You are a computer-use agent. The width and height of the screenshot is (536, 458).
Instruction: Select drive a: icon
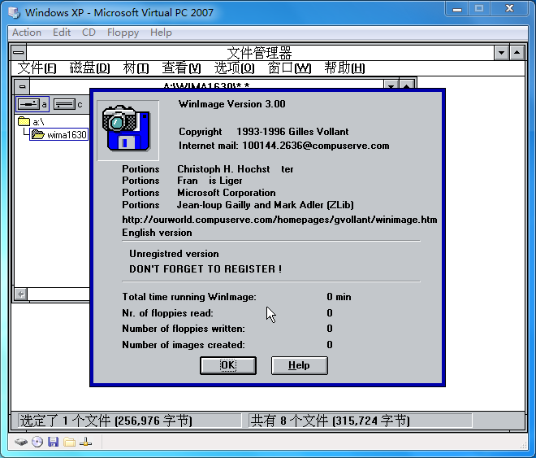point(32,104)
